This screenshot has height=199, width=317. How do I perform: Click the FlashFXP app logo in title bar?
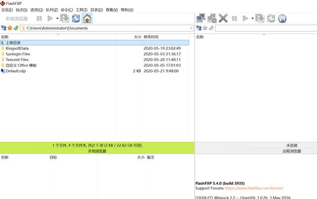[x=2, y=3]
